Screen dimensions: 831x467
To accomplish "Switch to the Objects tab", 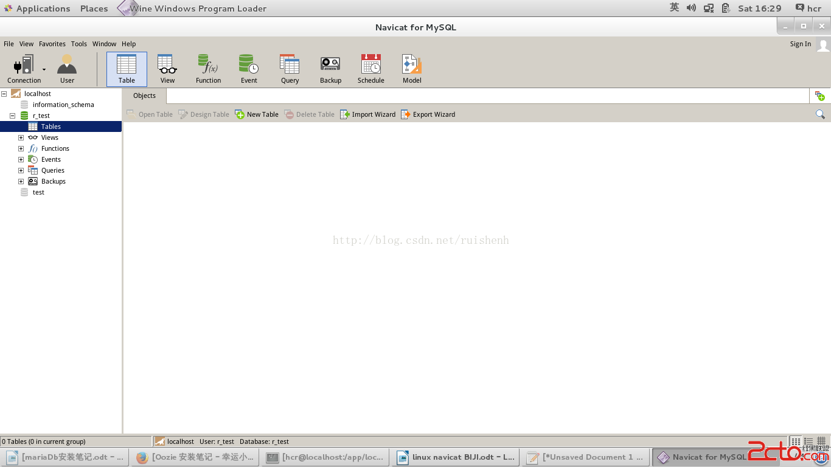I will 144,95.
